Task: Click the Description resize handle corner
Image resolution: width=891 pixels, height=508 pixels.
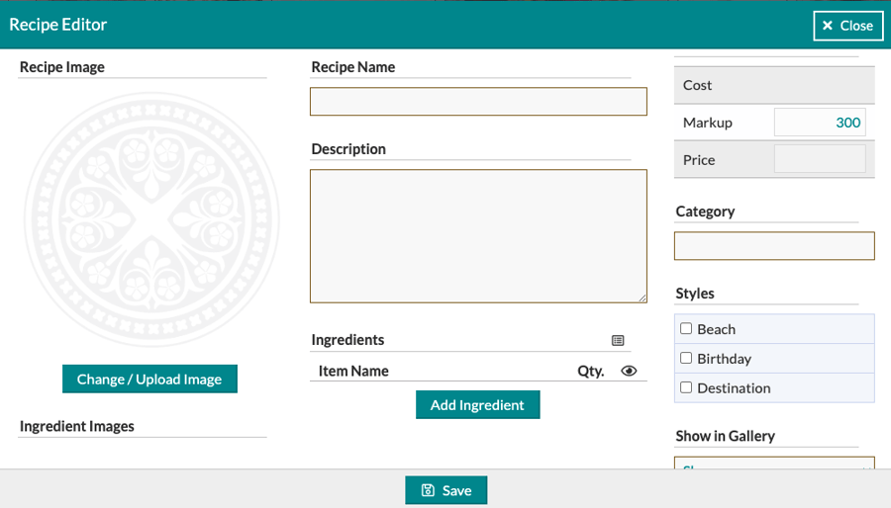Action: point(643,297)
